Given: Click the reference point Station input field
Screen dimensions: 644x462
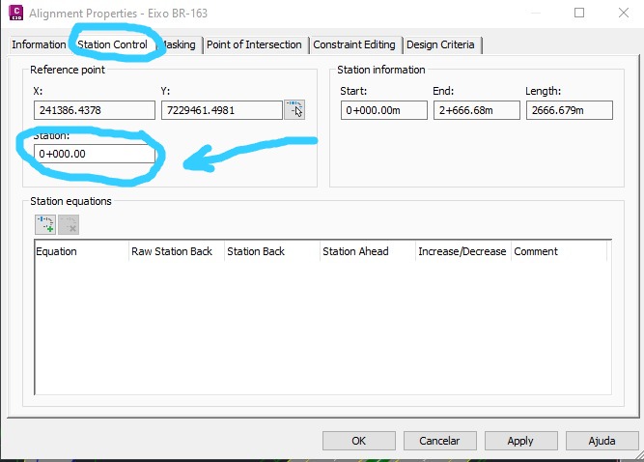Looking at the screenshot, I should (x=94, y=154).
